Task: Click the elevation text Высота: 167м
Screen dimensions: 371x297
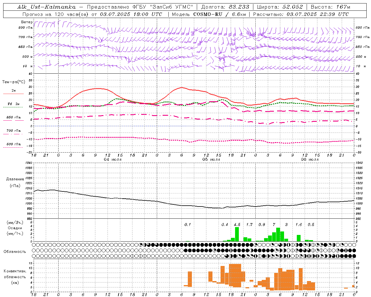Action: (x=330, y=7)
